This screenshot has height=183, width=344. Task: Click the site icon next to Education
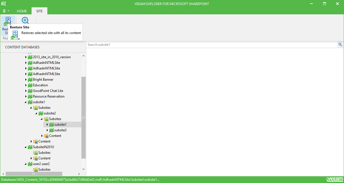(x=30, y=85)
